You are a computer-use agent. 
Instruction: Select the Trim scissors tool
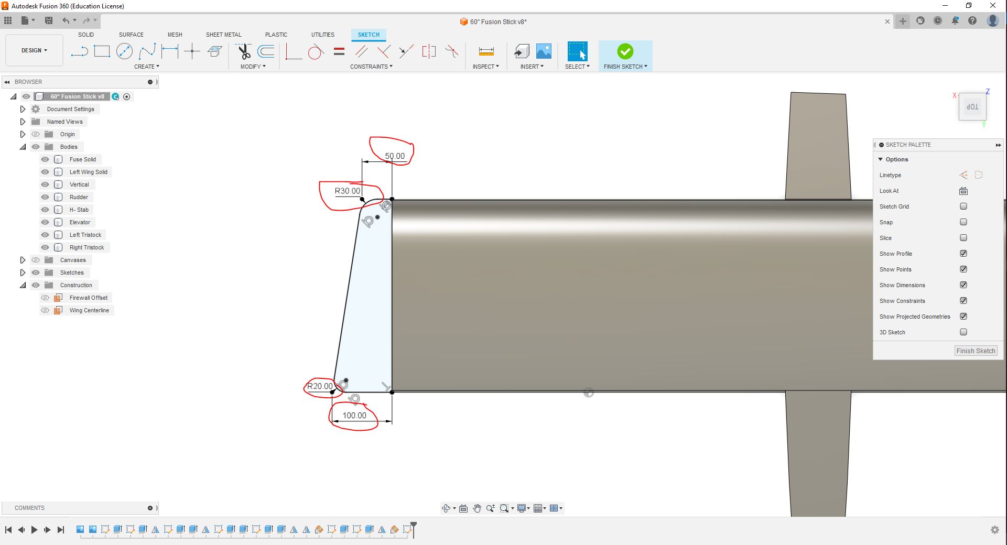pyautogui.click(x=244, y=51)
